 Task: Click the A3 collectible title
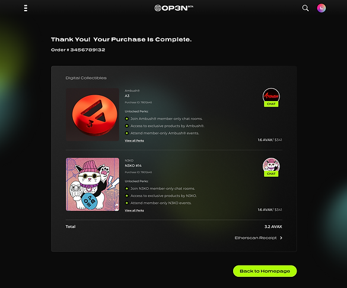coord(127,96)
